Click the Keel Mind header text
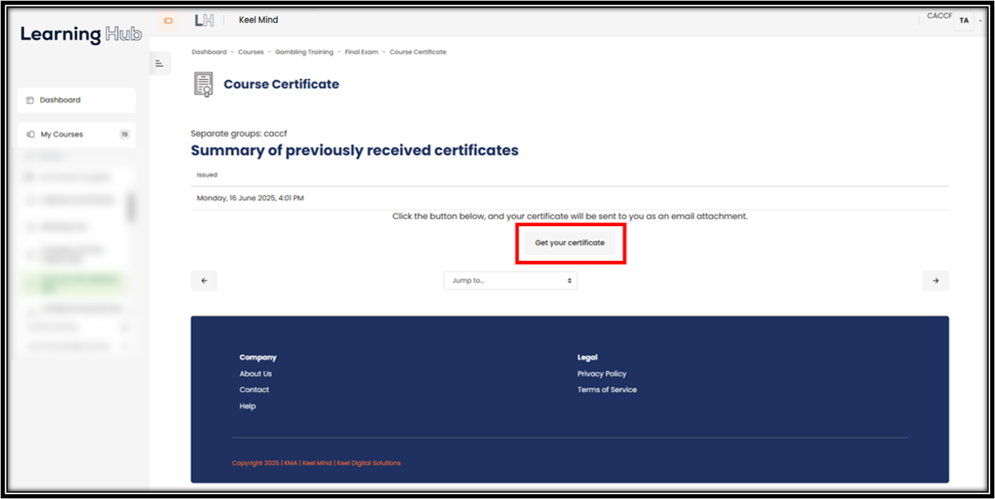The width and height of the screenshot is (995, 499). coord(258,20)
